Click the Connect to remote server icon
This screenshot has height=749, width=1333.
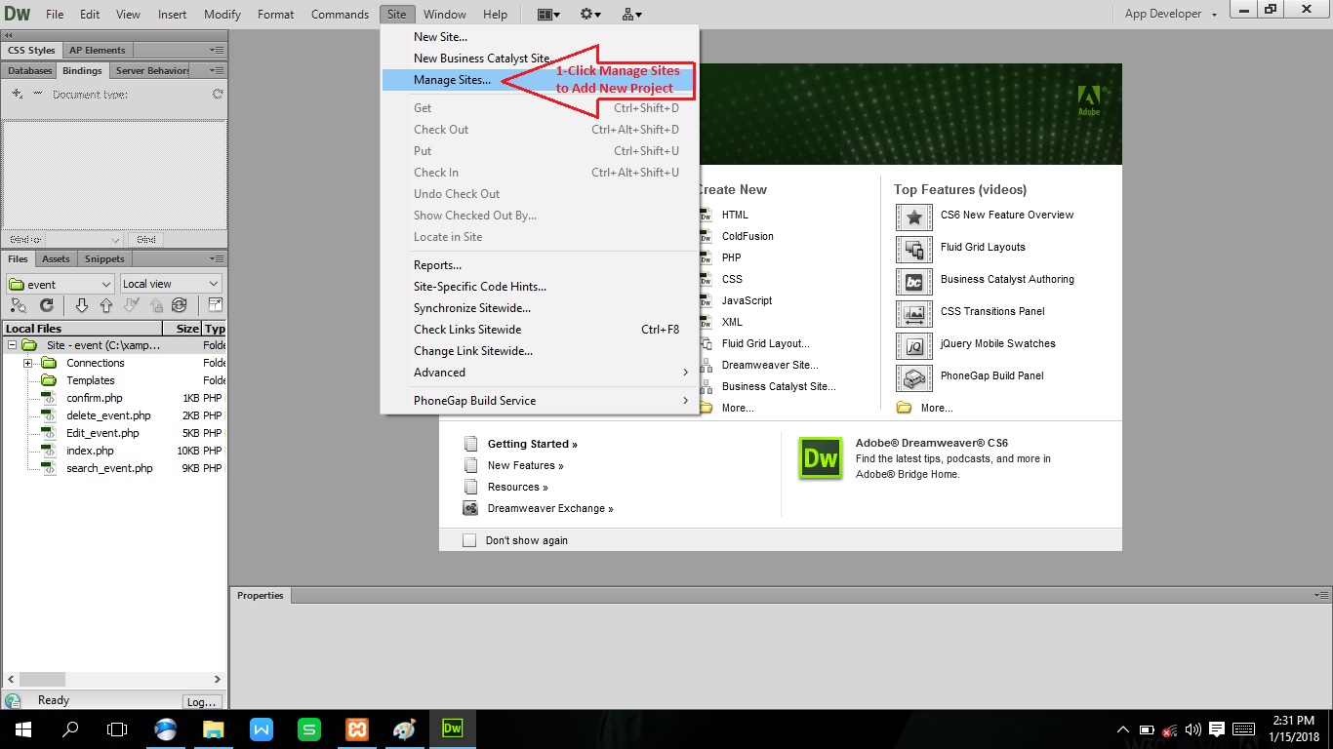19,305
